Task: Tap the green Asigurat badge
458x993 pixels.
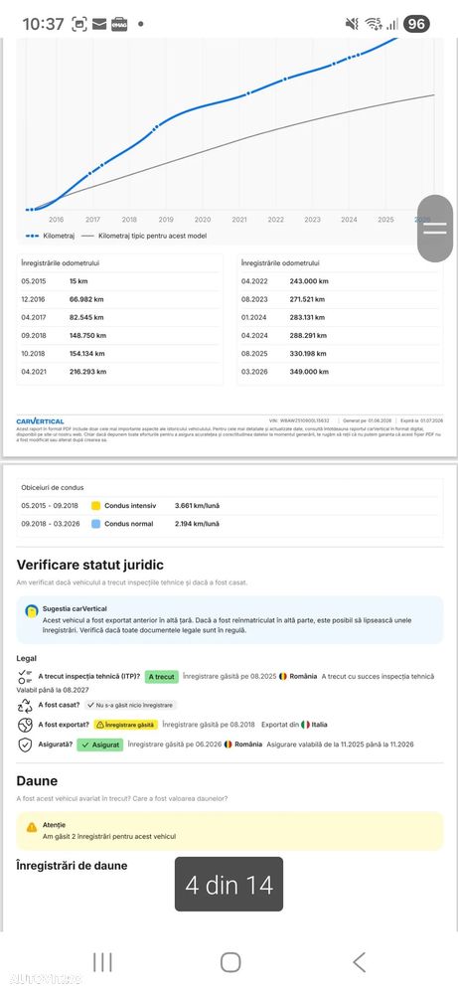Action: coord(100,745)
